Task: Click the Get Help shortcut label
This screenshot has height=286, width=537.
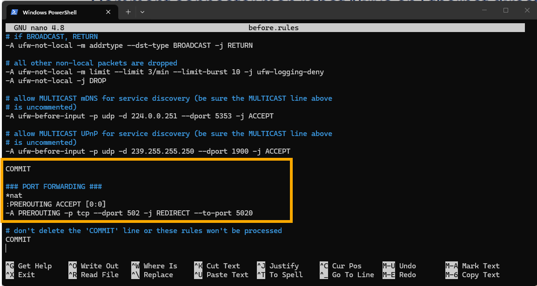Action: point(35,266)
